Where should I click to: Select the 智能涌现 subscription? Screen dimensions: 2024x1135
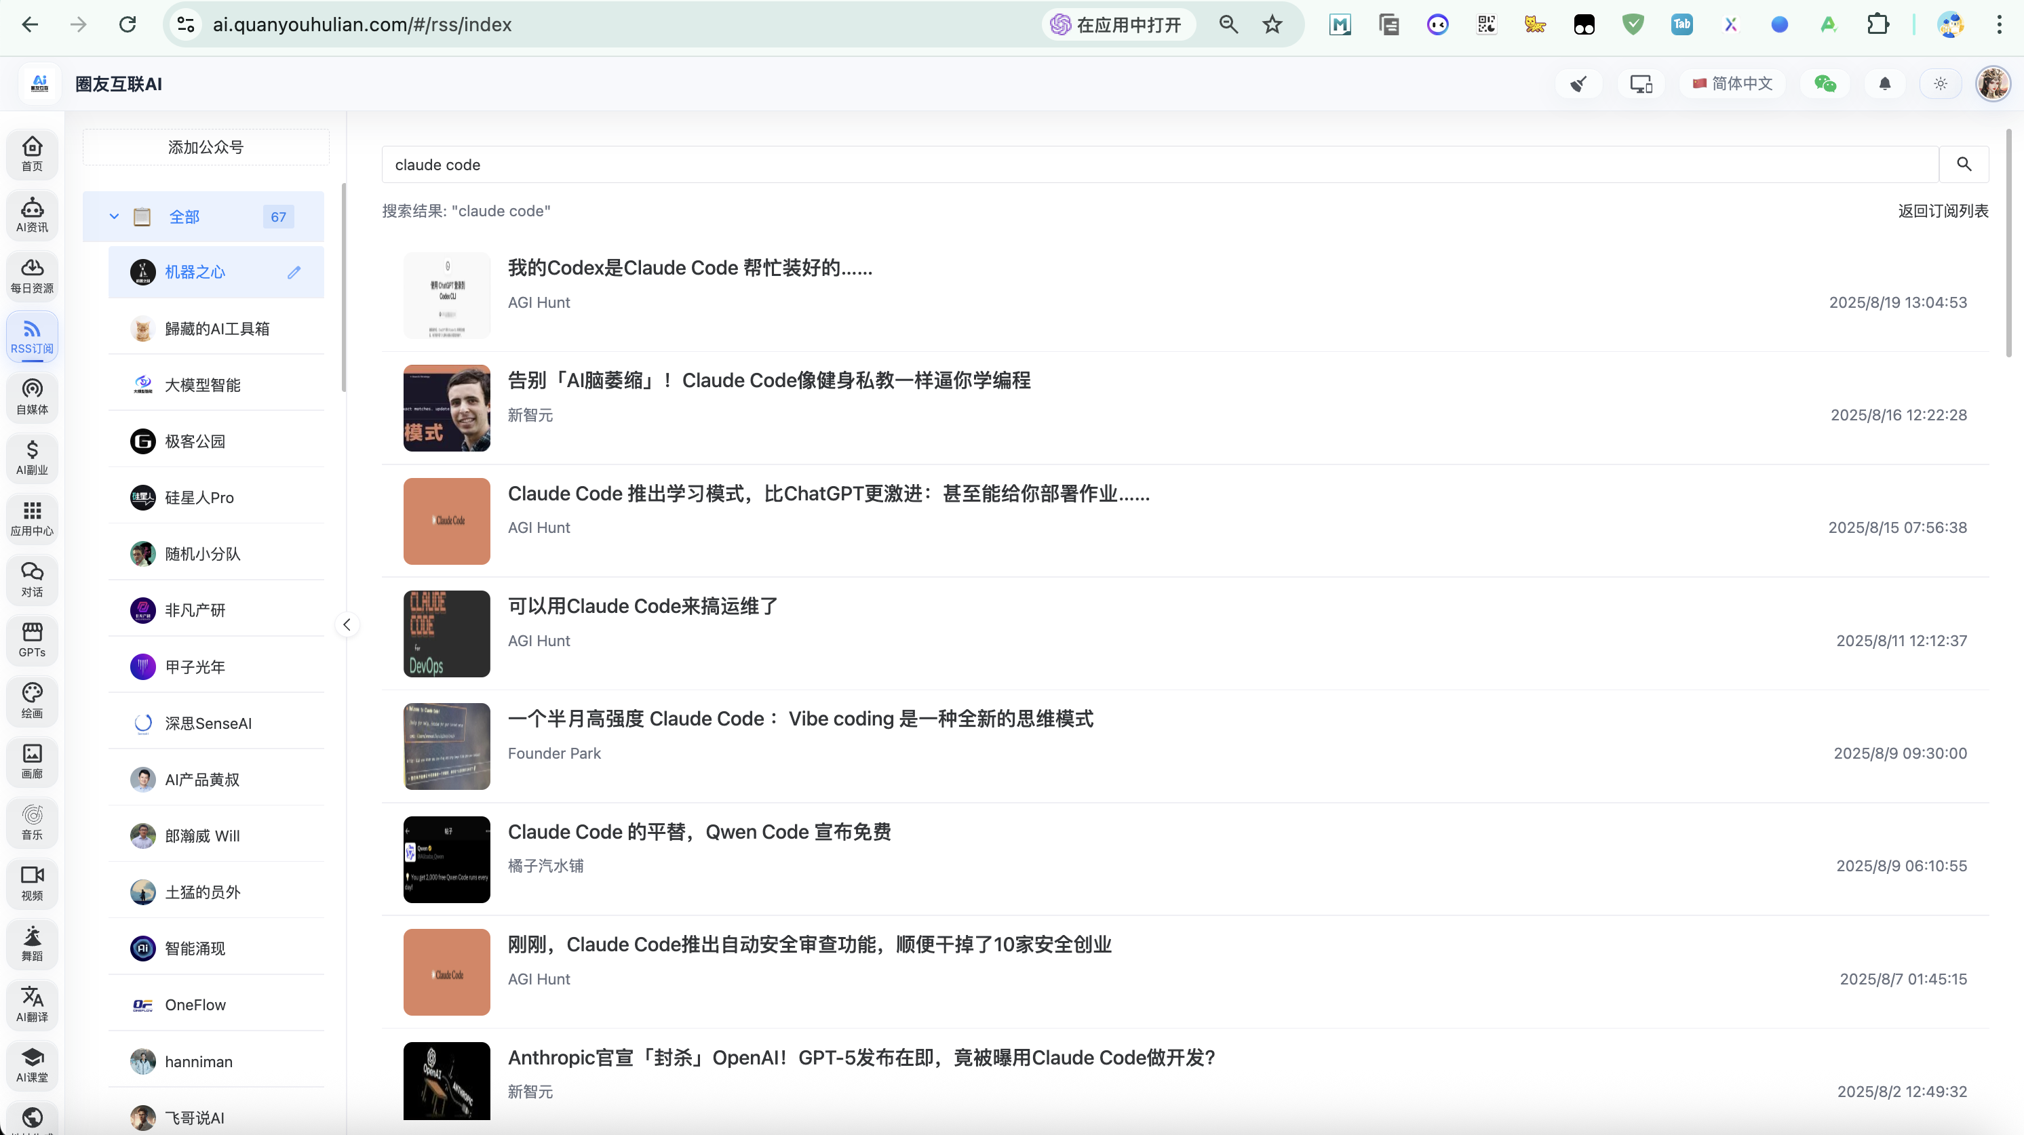pyautogui.click(x=216, y=949)
